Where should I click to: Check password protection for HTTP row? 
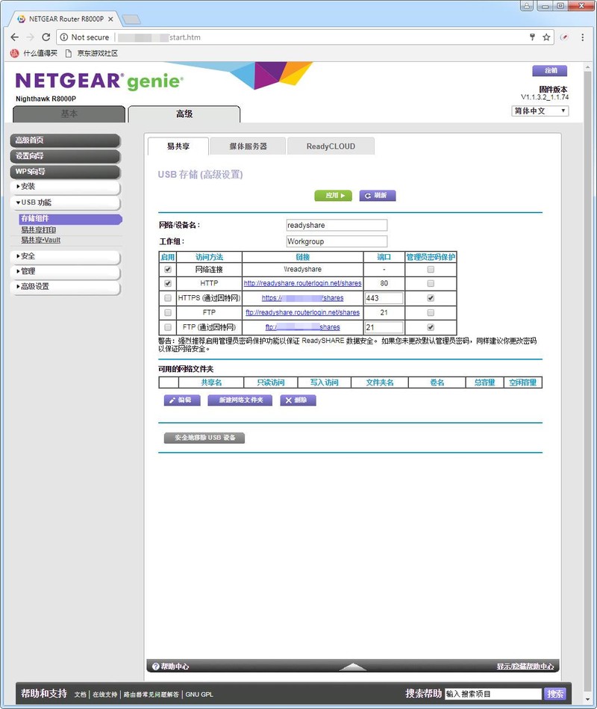[431, 283]
